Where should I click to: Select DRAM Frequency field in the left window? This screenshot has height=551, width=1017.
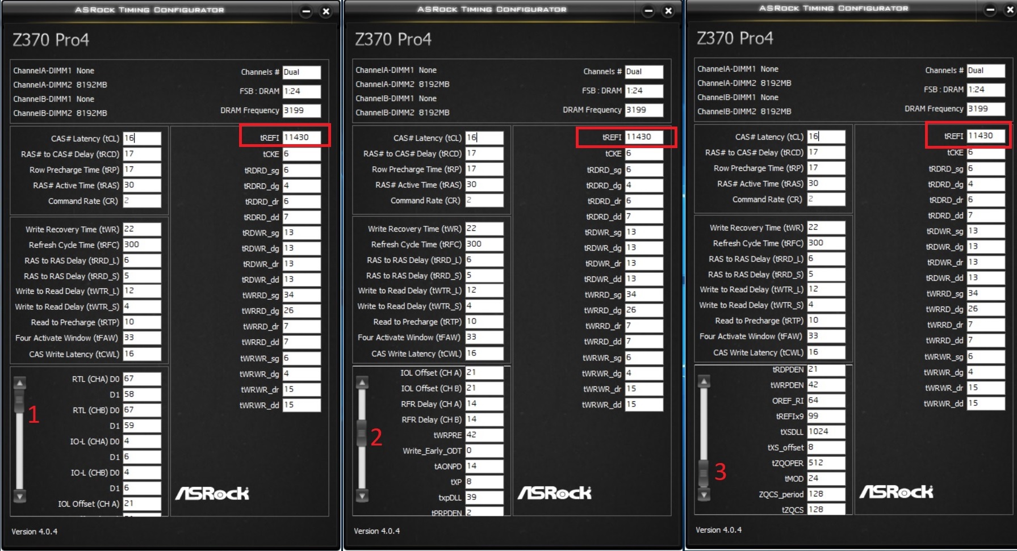point(302,110)
